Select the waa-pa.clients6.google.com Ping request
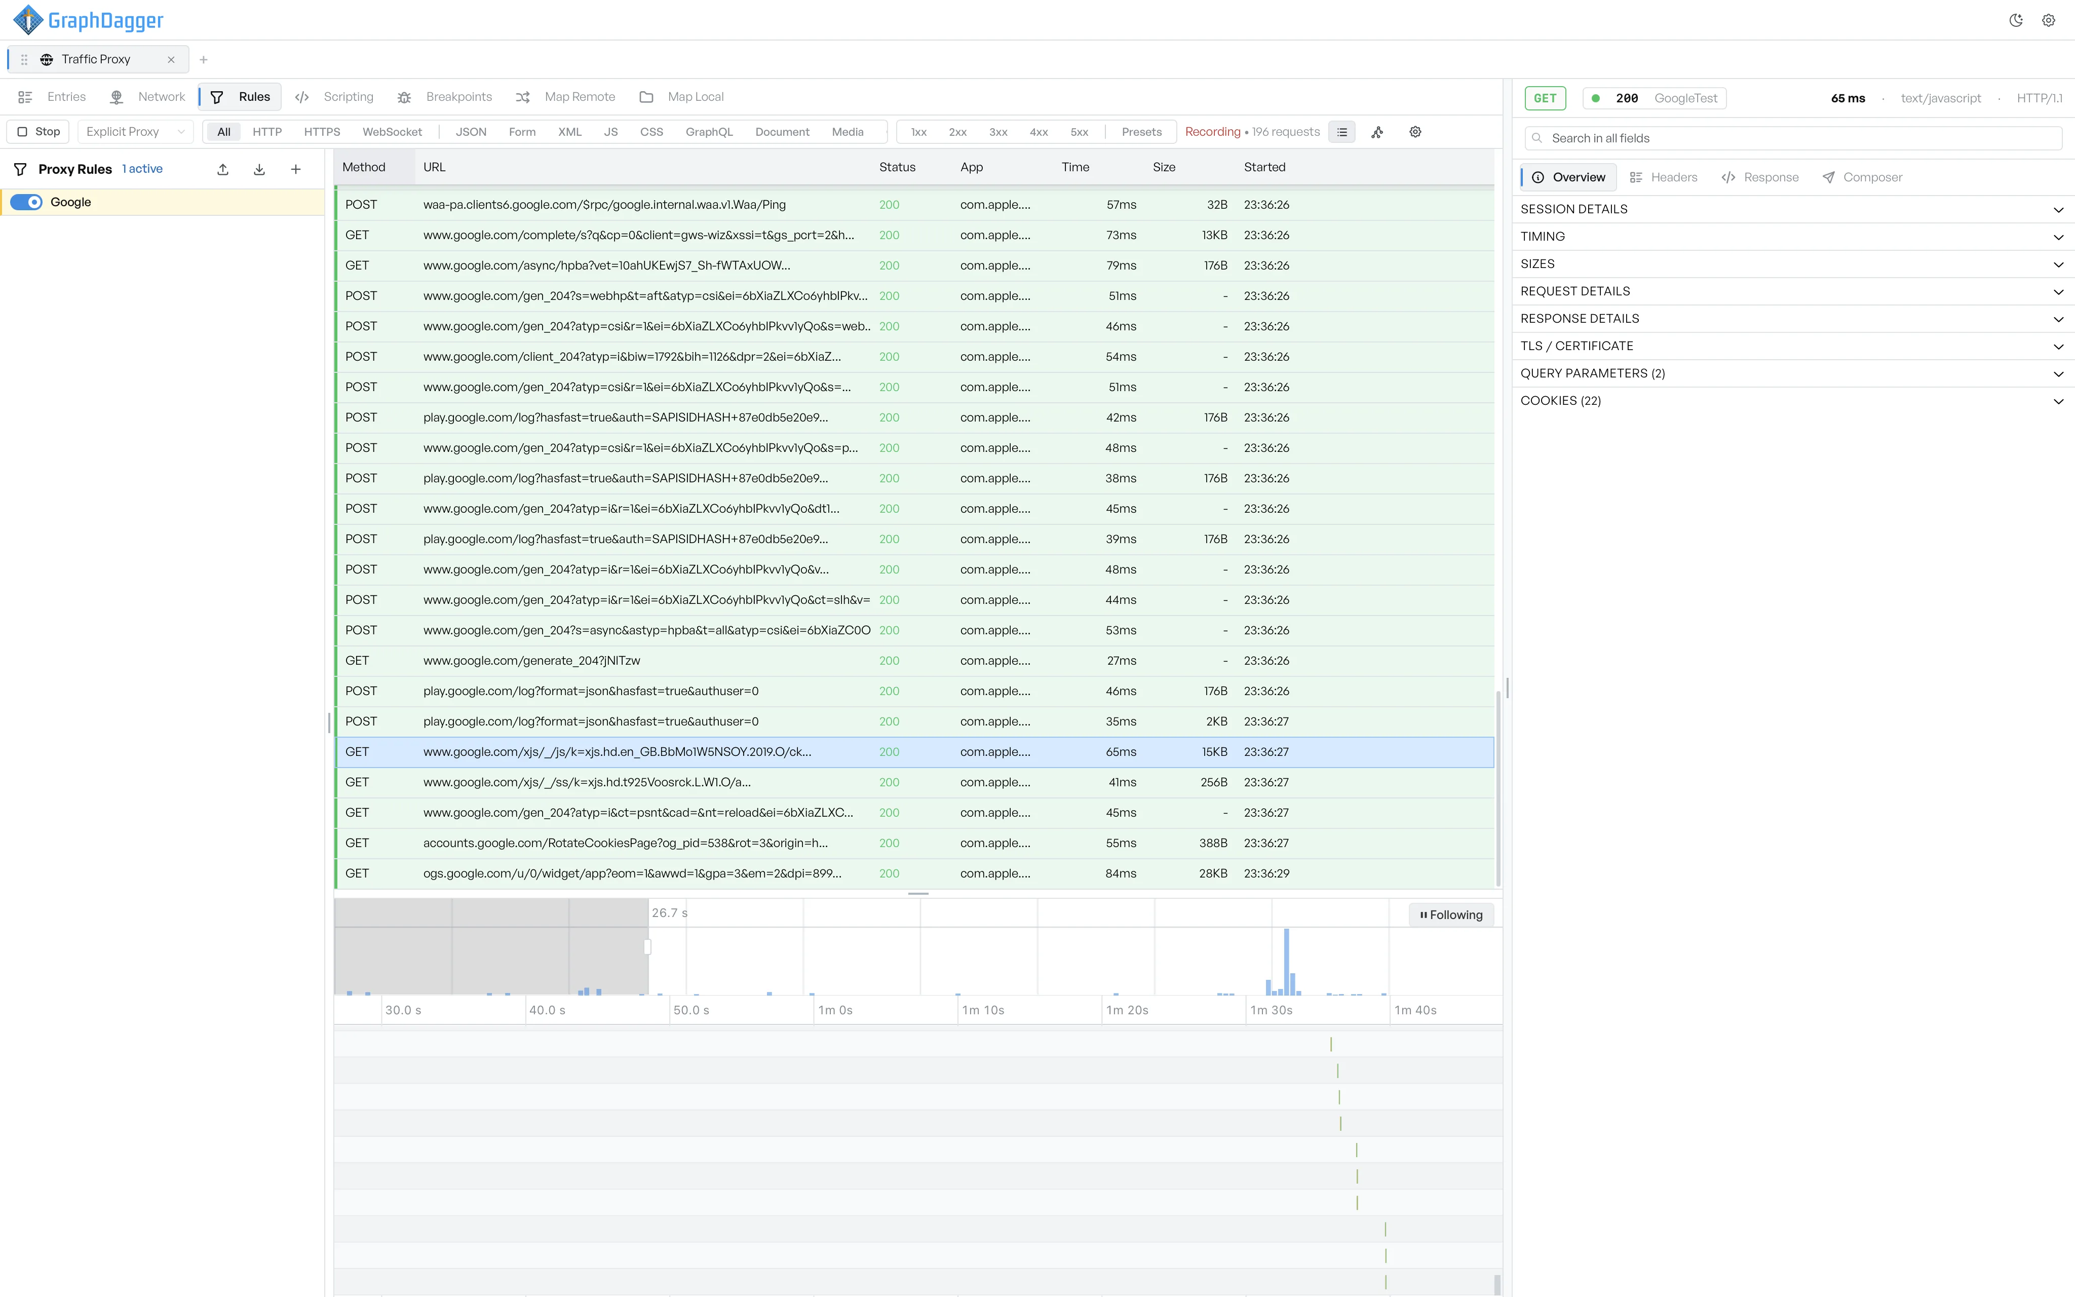 915,205
